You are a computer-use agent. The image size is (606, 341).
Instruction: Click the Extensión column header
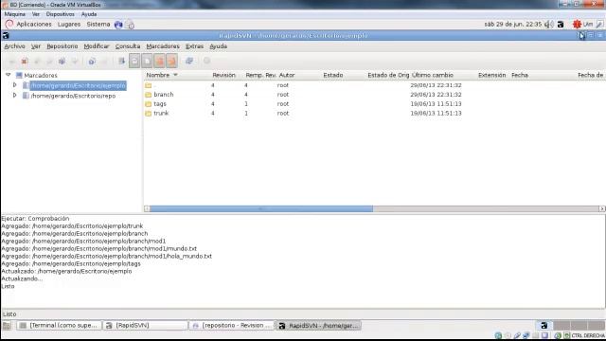(492, 75)
